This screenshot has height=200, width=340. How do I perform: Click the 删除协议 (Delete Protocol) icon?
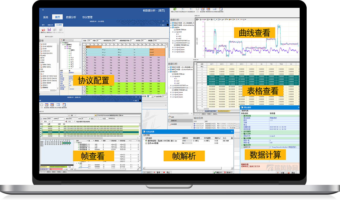(x=43, y=30)
